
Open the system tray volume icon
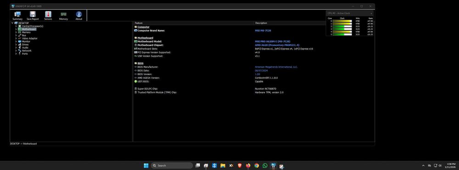point(440,165)
